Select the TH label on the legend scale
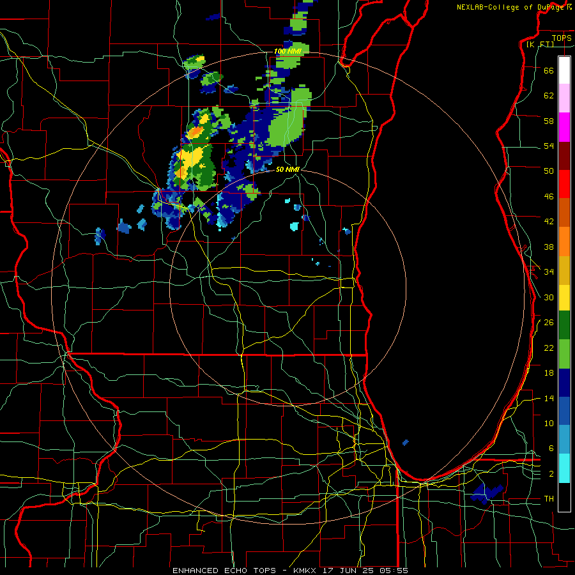 [549, 499]
